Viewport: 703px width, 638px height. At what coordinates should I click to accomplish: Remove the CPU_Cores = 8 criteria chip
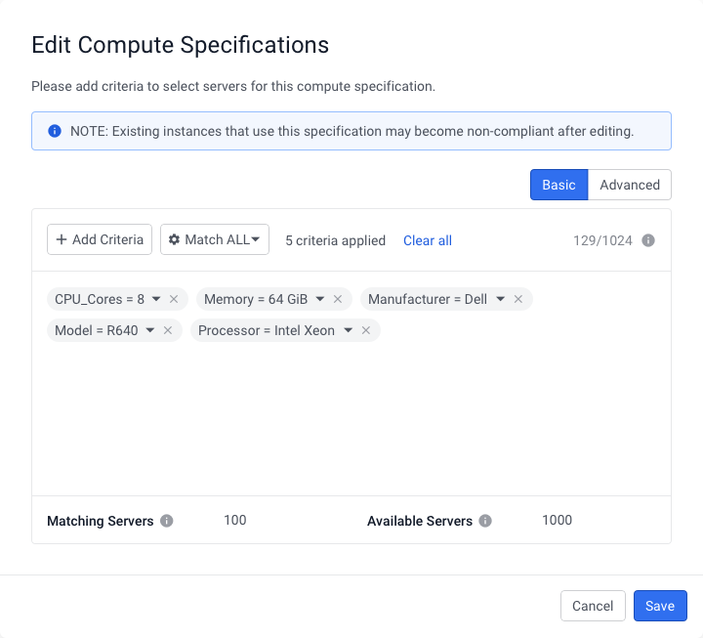coord(174,299)
